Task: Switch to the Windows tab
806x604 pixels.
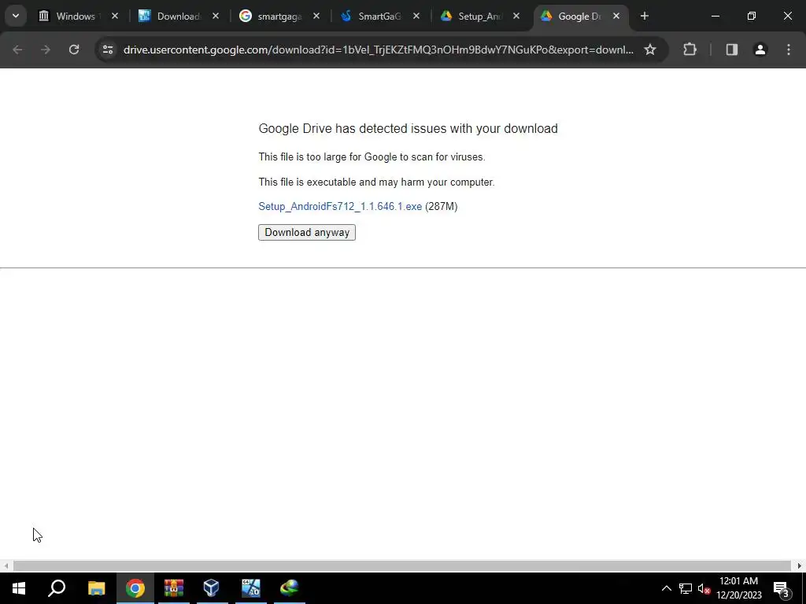Action: point(76,16)
